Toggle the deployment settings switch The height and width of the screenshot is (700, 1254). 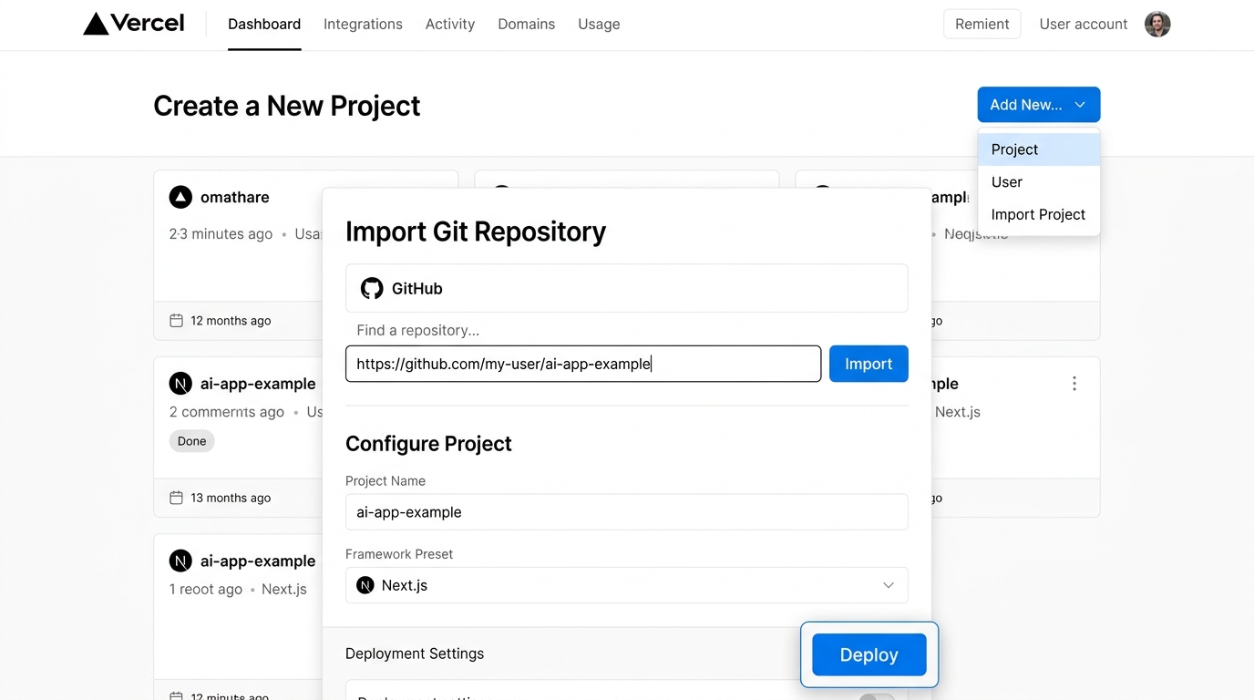click(877, 697)
